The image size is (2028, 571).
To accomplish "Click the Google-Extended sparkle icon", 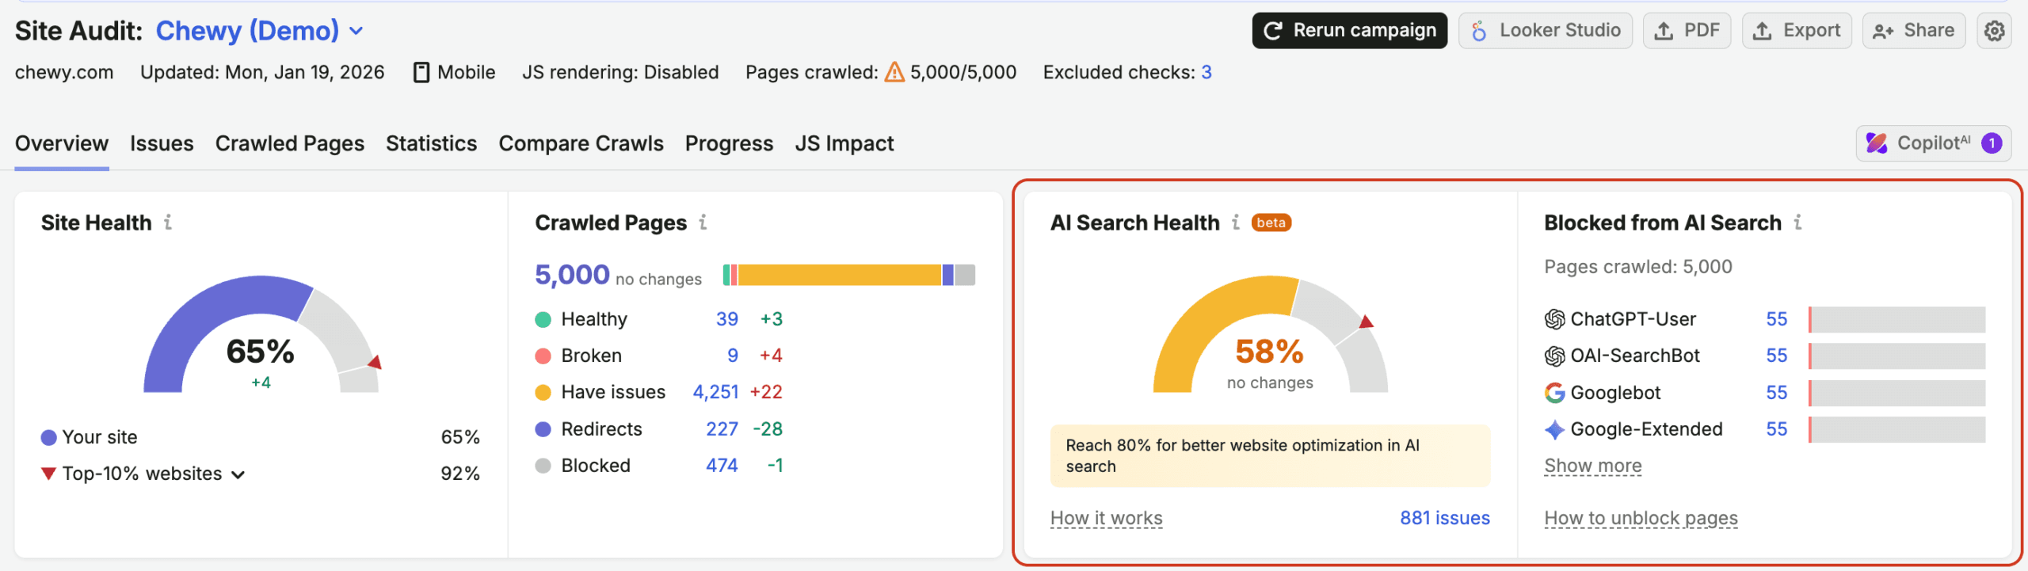I will pos(1554,429).
